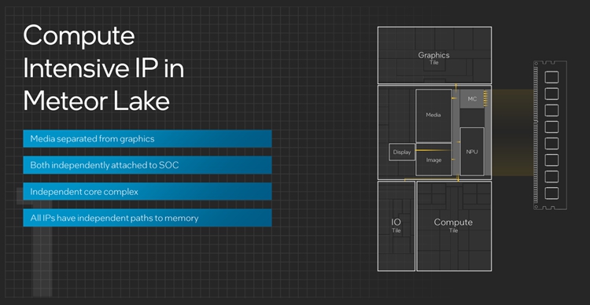This screenshot has width=590, height=305.
Task: Click 'Media separated from graphics' bar
Action: pyautogui.click(x=147, y=139)
